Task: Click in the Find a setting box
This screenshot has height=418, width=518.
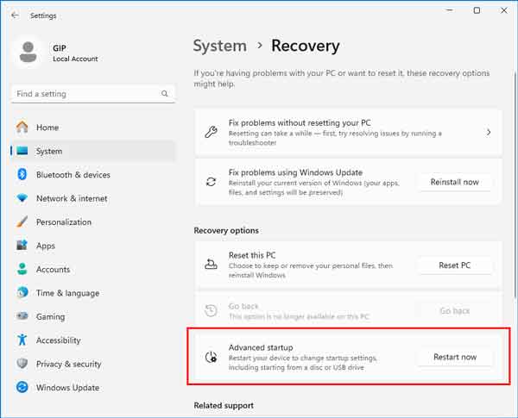Action: tap(93, 94)
